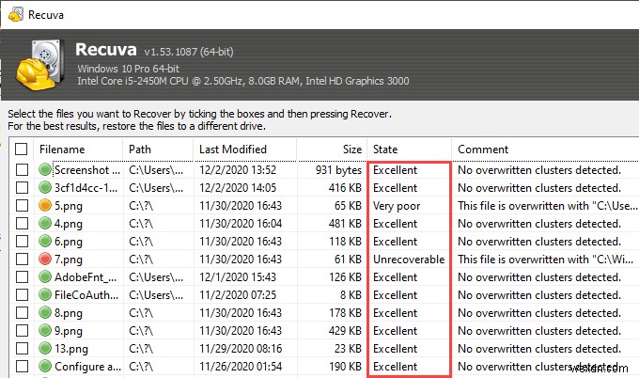
Task: Click 'Unrecoverable' state cell
Action: tap(409, 260)
